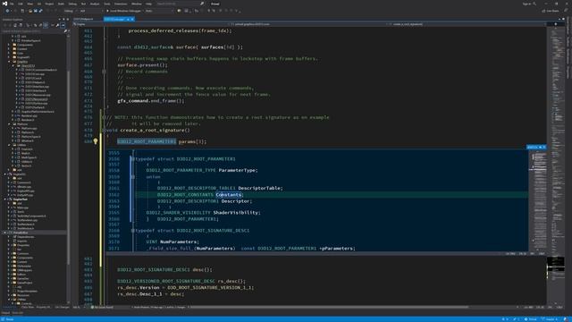The width and height of the screenshot is (572, 322).
Task: Click the selected D3D12_ROOT_PARAMETER1 type at line 480
Action: coord(147,141)
